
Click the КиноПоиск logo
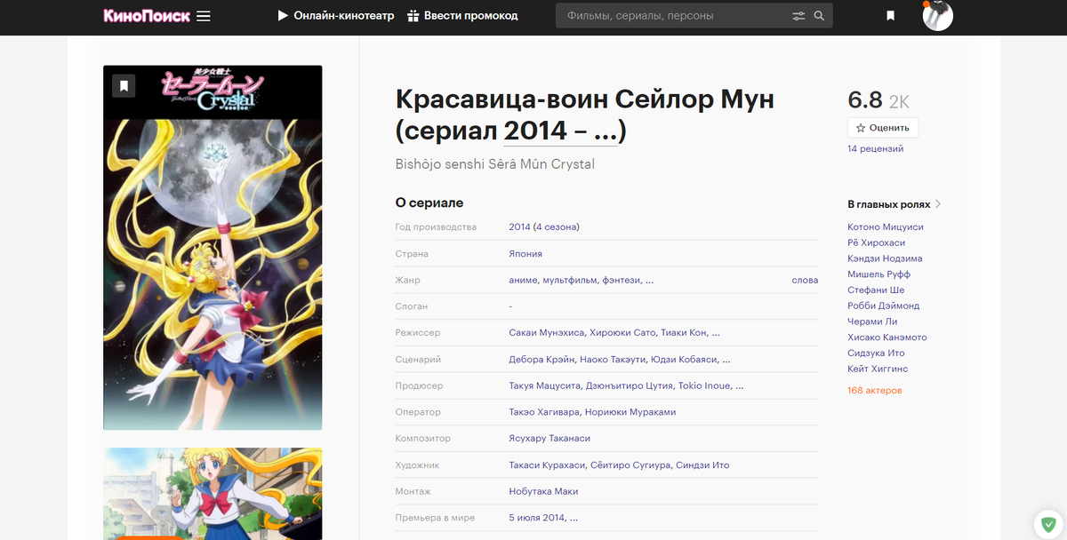point(147,16)
